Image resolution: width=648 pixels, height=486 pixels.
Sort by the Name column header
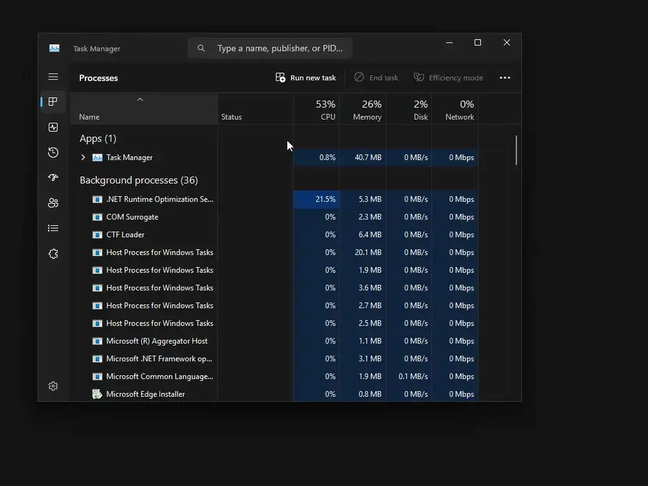[144, 109]
